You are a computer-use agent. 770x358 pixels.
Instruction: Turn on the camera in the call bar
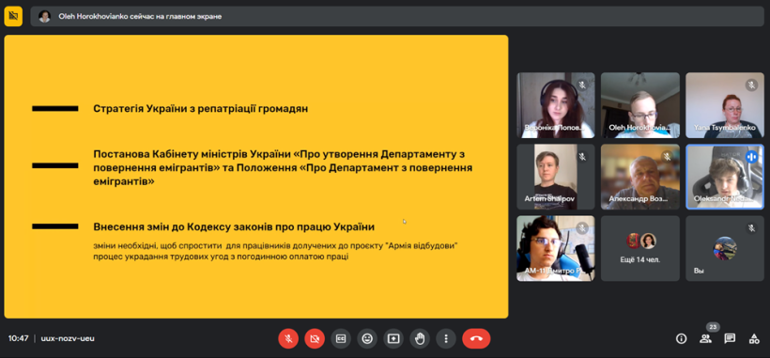point(315,338)
